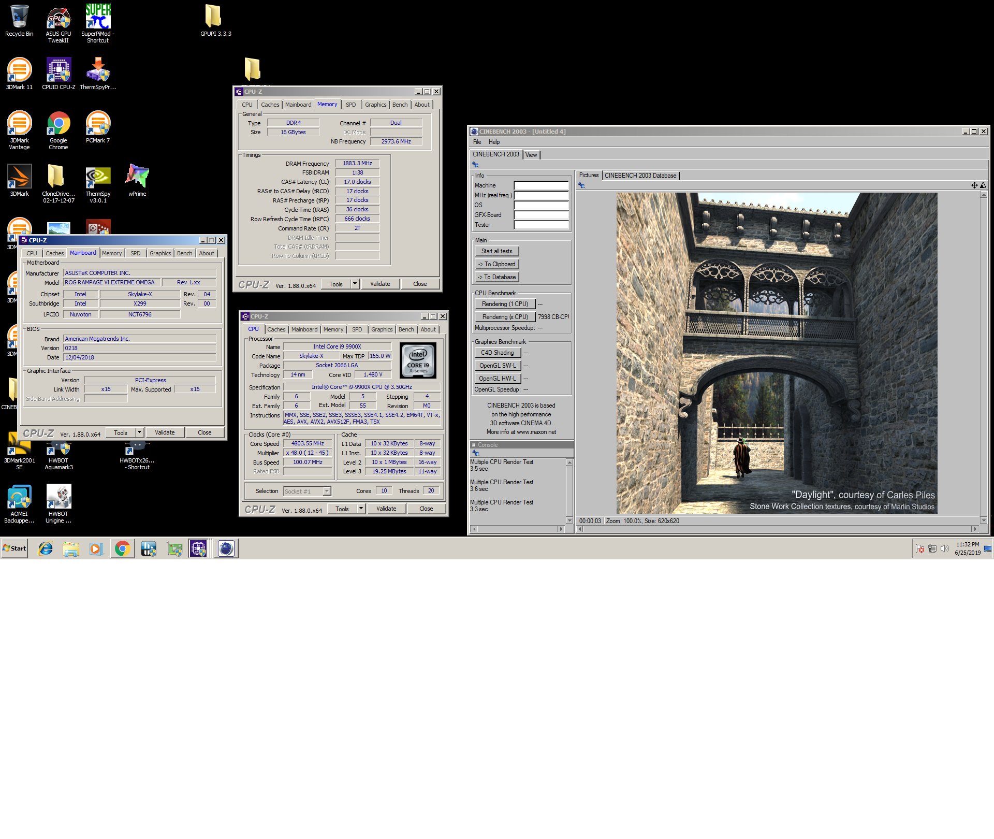Screen dimensions: 994x839
Task: Open the File menu in CINEBENCH
Action: pyautogui.click(x=477, y=142)
